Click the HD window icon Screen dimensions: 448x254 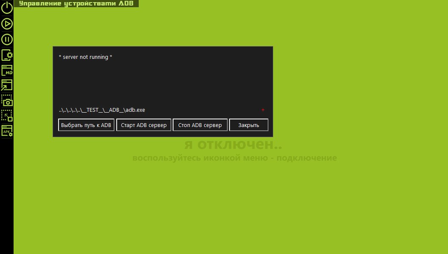tap(7, 70)
